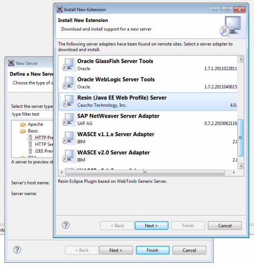Select WASCE v1.1.x Server Adapter entry
Viewport: 254px width, 266px height.
148,138
